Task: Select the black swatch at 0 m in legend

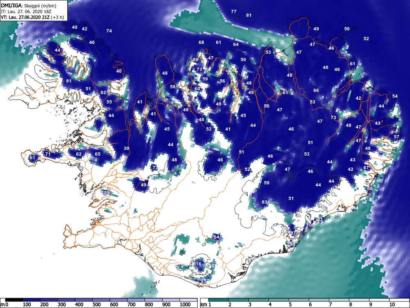Action: coord(14,300)
